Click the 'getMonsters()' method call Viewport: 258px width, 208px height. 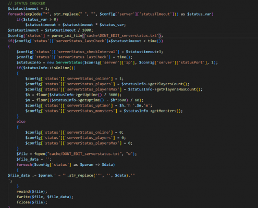click(166, 111)
